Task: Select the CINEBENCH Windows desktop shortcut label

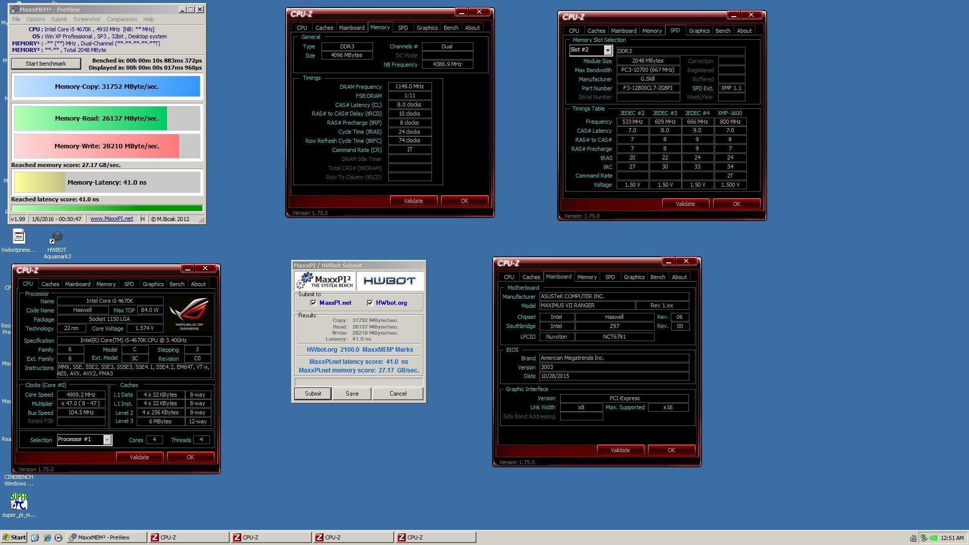Action: point(19,480)
